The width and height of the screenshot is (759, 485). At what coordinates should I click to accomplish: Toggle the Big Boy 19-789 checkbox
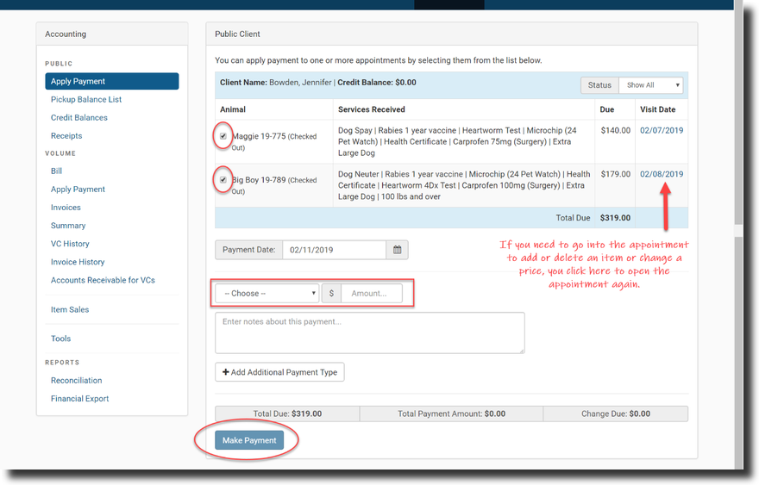[x=223, y=180]
